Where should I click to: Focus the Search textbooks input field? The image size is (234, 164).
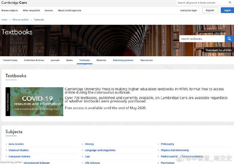202,39
